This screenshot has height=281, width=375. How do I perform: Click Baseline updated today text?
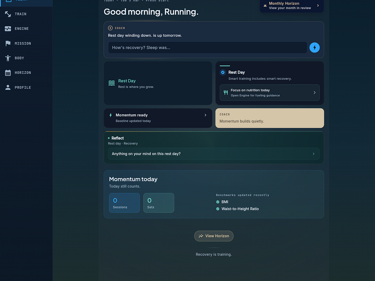133,121
